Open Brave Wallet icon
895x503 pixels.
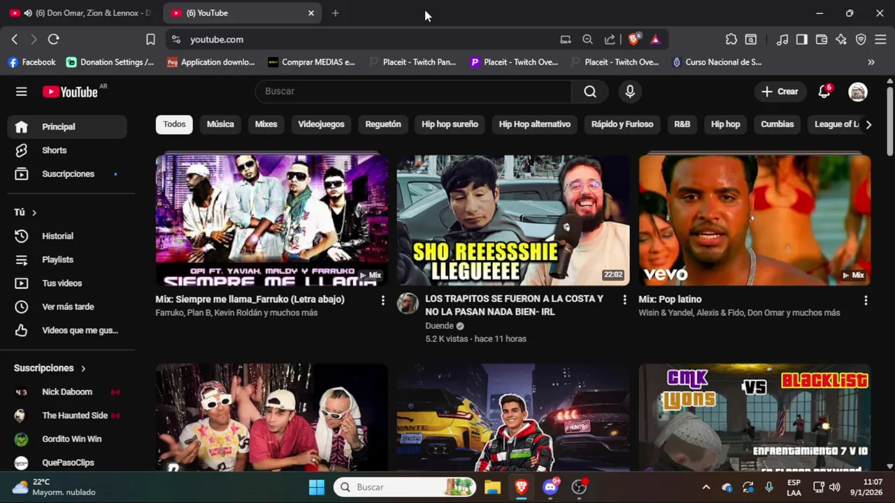[x=822, y=40]
